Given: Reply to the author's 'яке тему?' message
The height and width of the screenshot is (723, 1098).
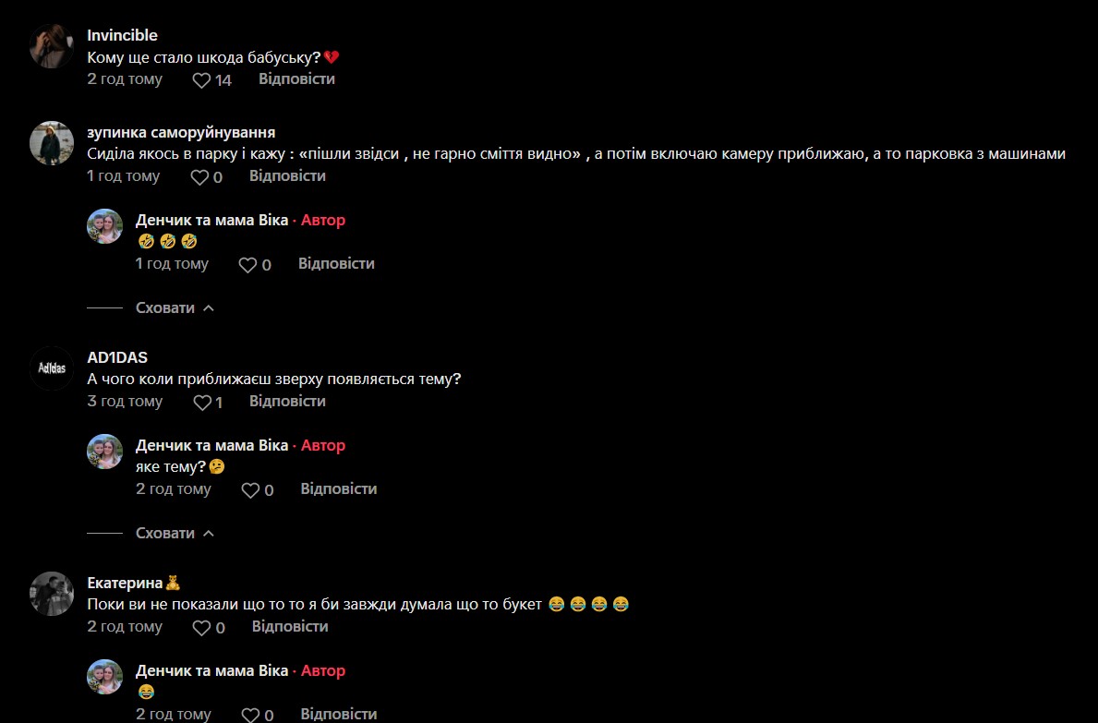Looking at the screenshot, I should [339, 488].
